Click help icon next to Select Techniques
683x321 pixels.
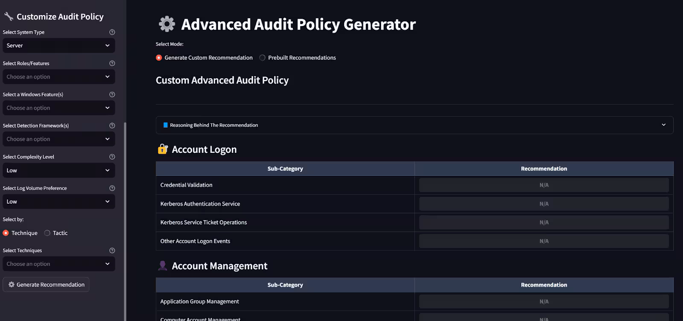pos(112,251)
